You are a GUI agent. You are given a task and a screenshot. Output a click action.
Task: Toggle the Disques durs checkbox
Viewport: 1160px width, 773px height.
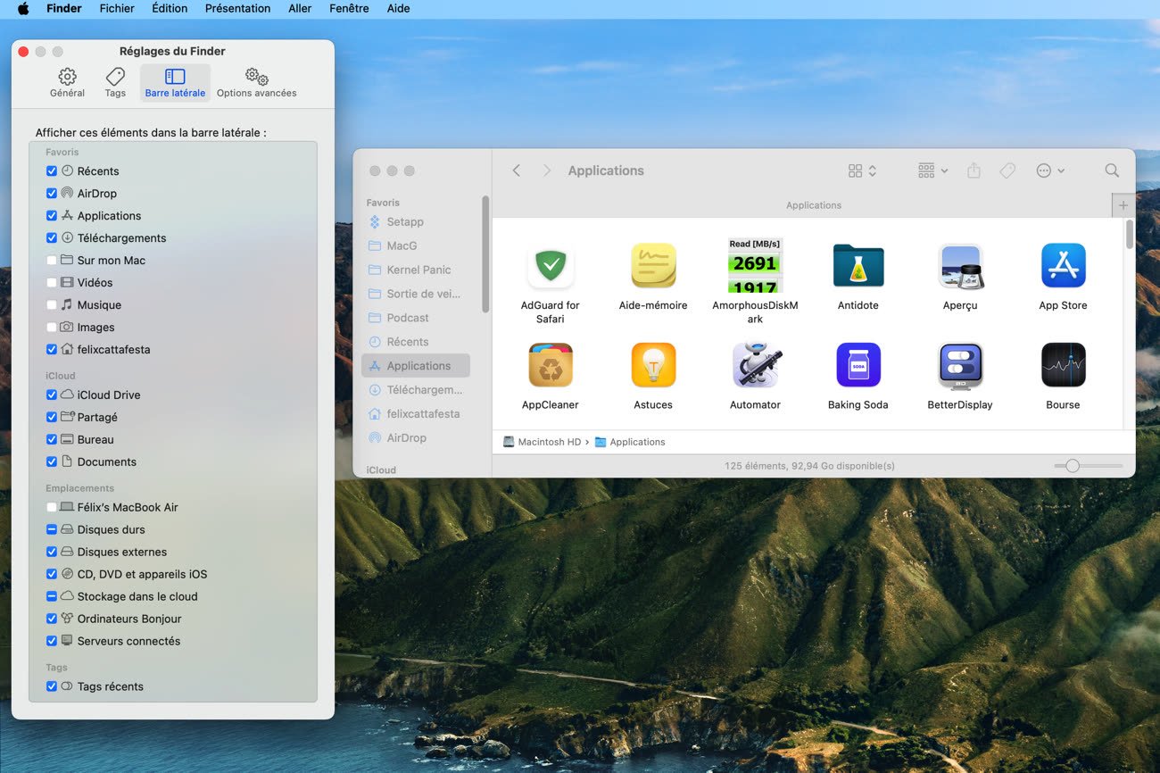(52, 529)
